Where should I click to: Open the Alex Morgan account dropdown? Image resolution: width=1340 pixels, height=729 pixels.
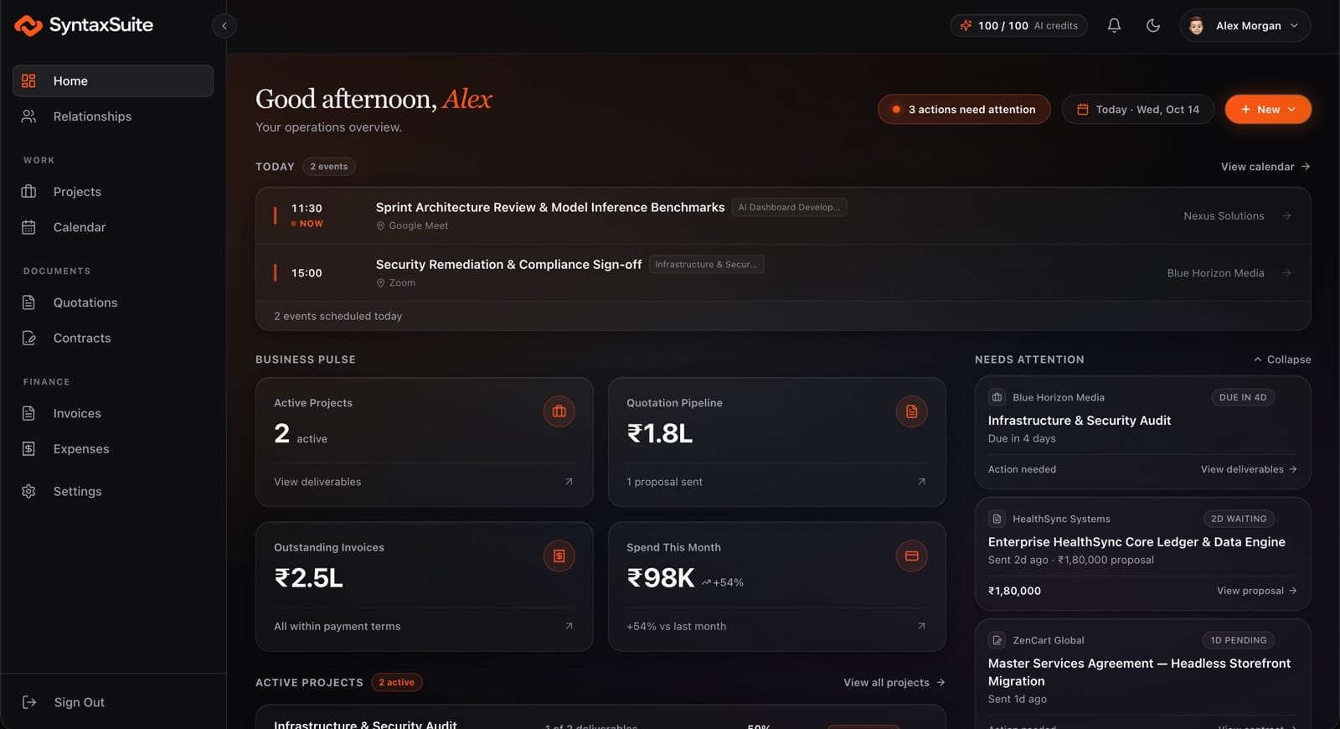click(x=1245, y=26)
